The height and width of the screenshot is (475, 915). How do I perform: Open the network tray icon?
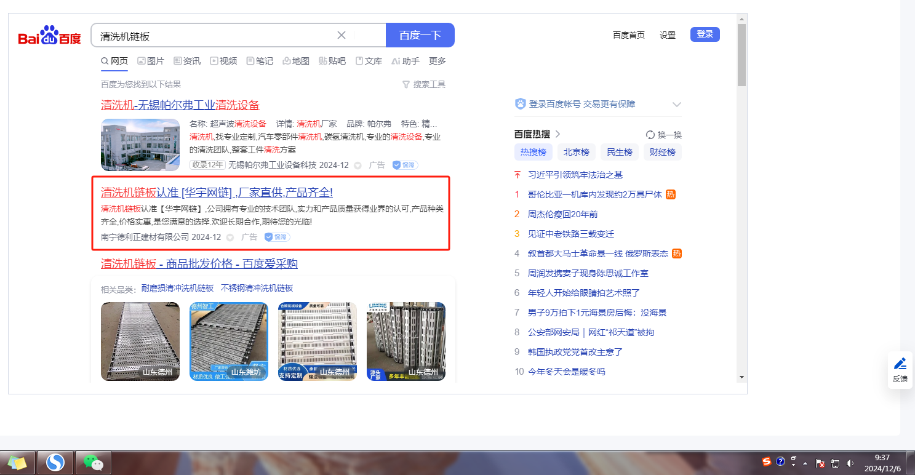click(835, 463)
